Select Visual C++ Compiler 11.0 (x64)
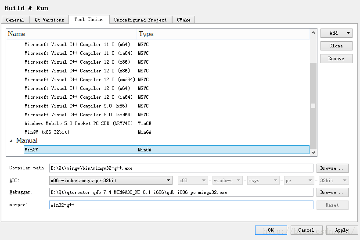360x240 pixels. (166, 44)
